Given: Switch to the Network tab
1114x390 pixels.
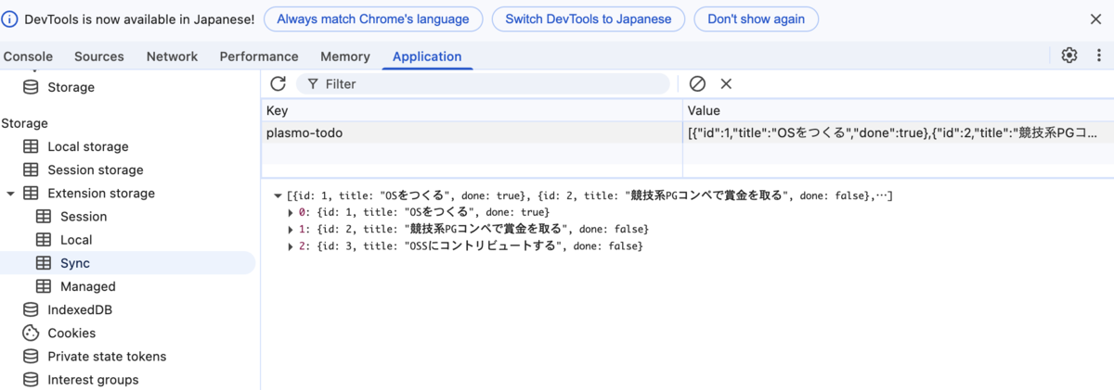Looking at the screenshot, I should 172,57.
